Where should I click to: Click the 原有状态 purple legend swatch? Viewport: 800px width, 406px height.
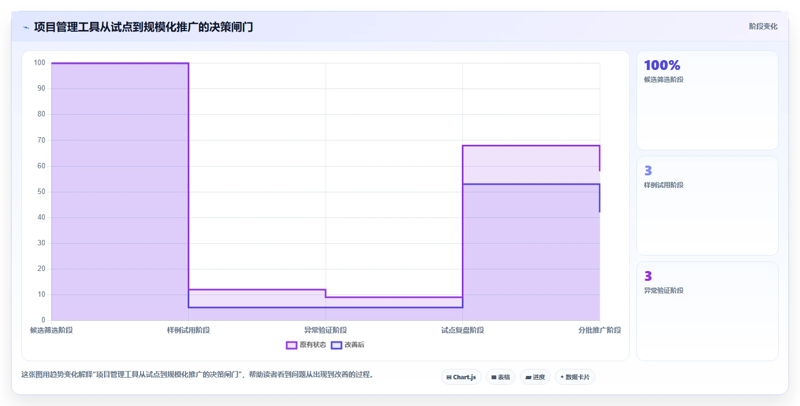click(x=292, y=345)
